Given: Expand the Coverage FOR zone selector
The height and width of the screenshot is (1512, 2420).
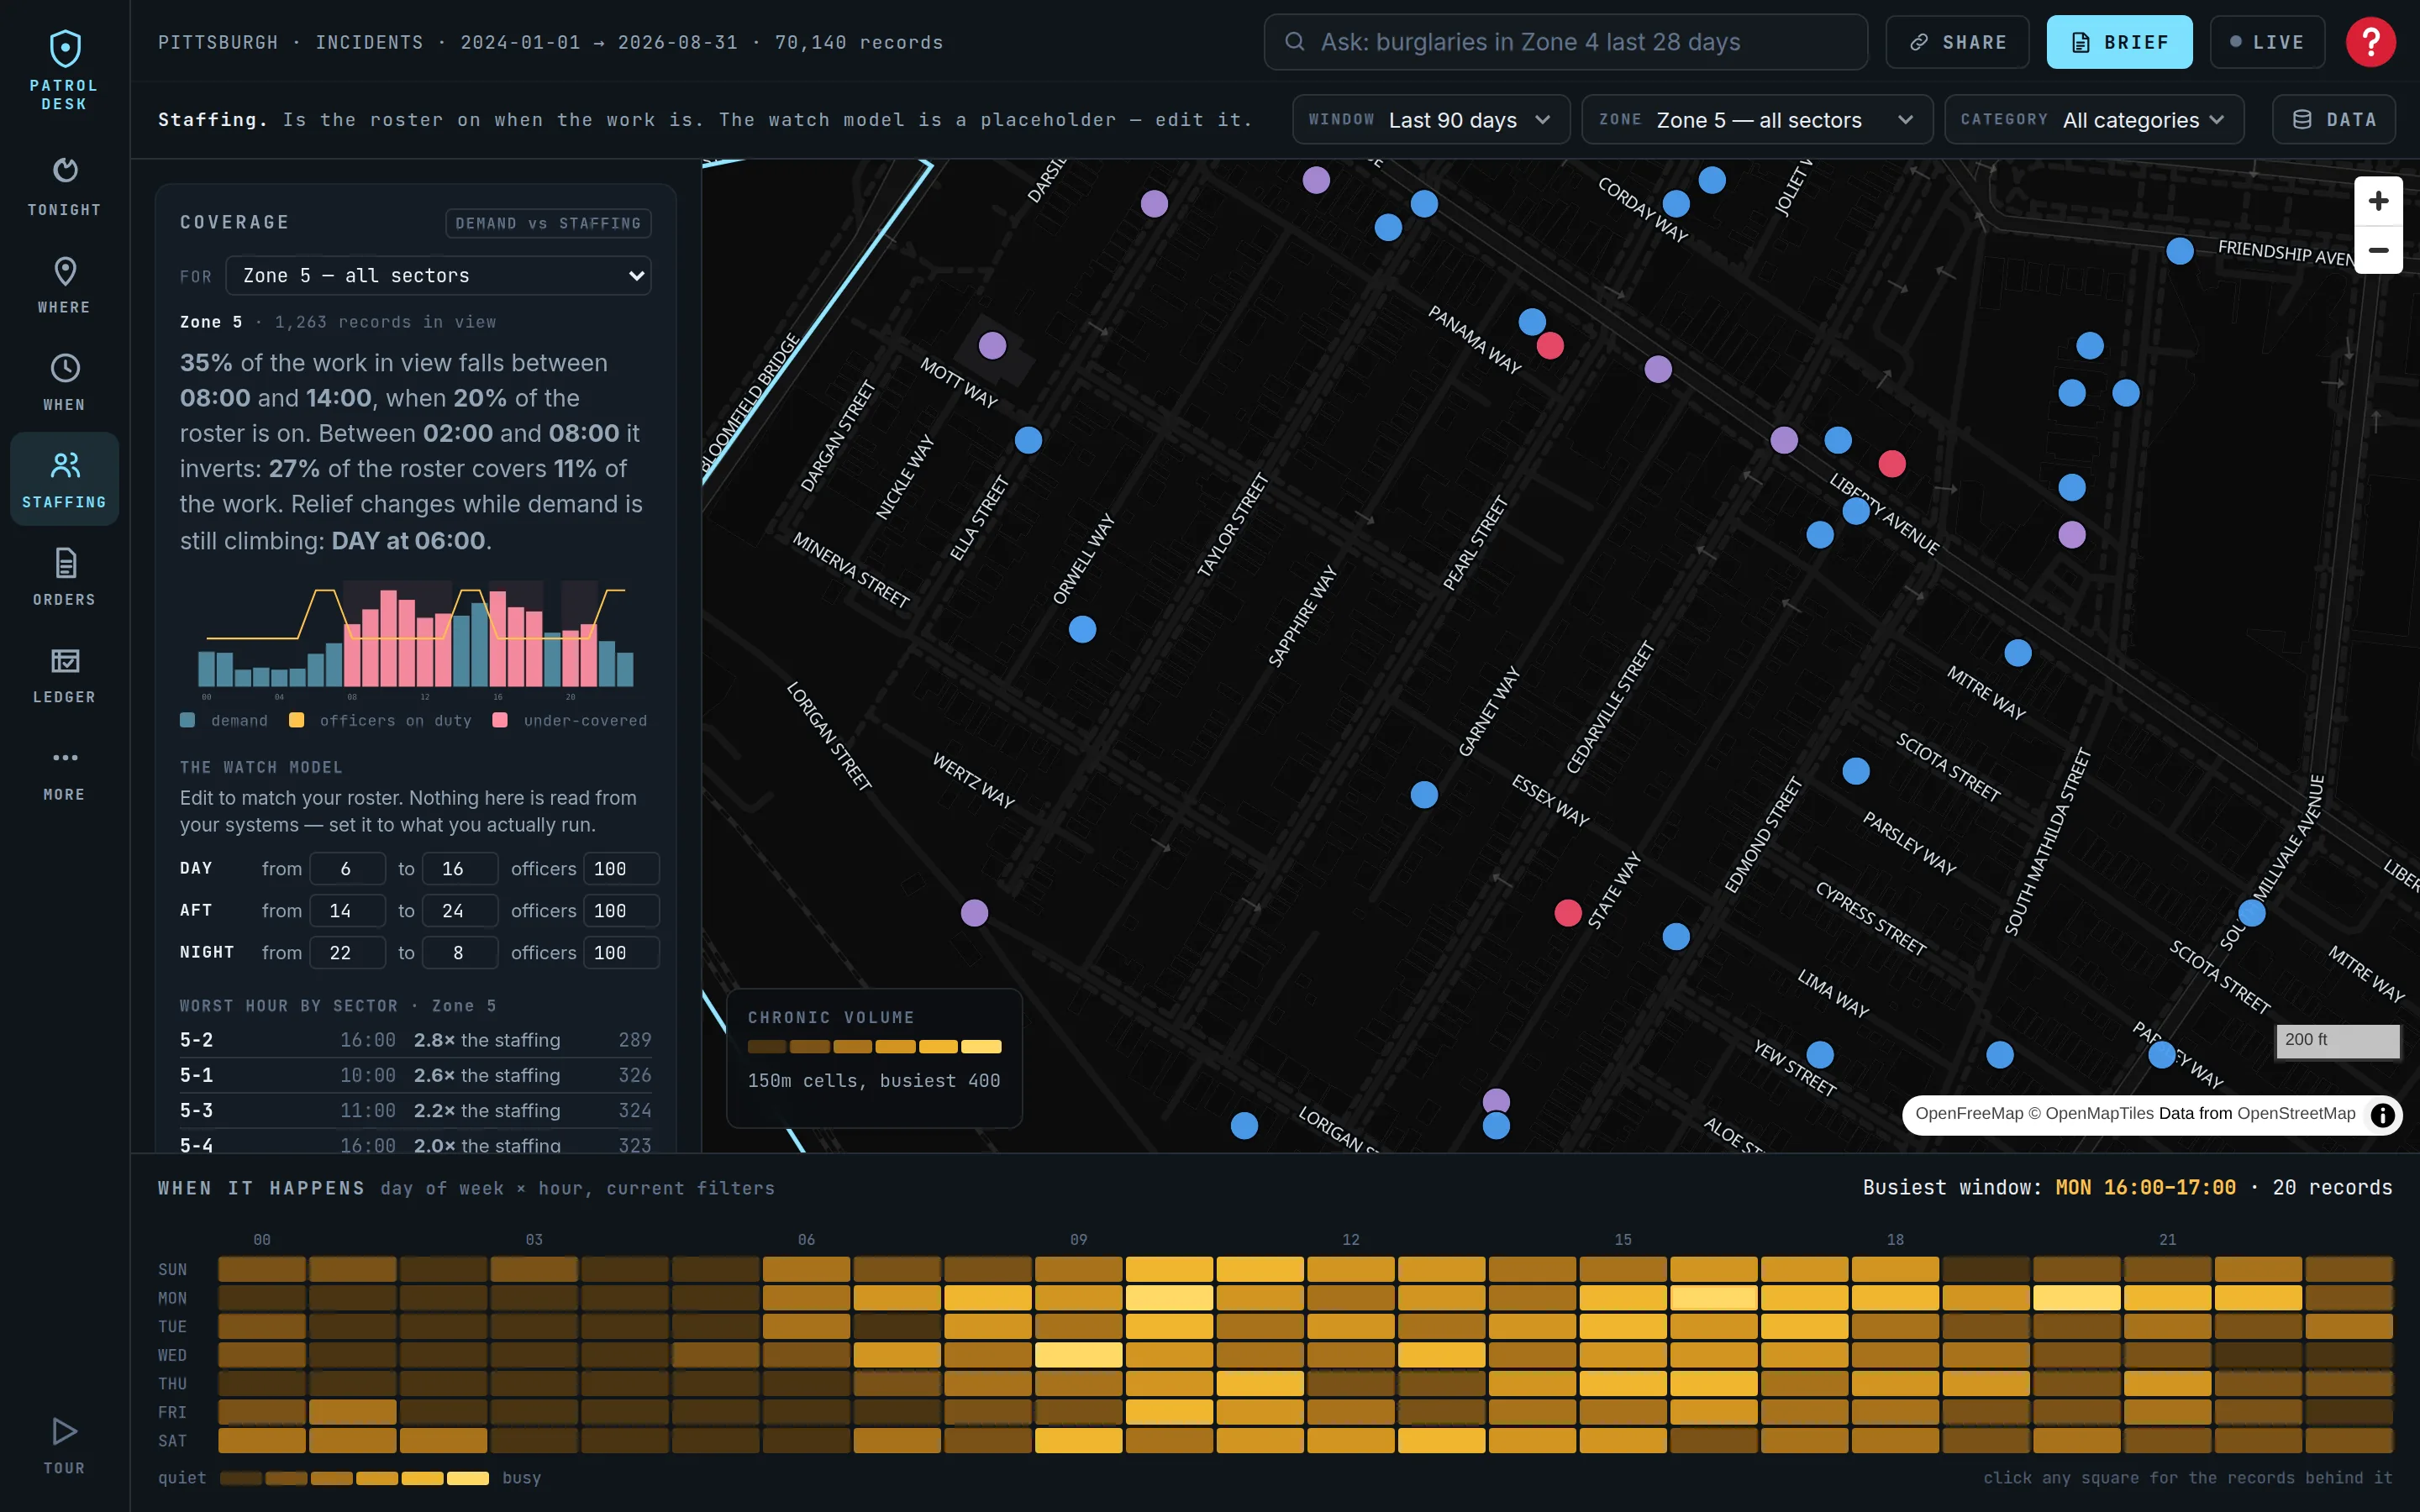Looking at the screenshot, I should [x=438, y=276].
